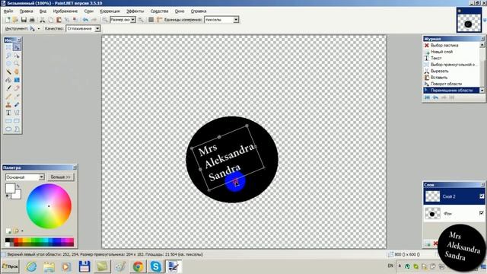
Task: Open the Правка menu
Action: tap(26, 11)
